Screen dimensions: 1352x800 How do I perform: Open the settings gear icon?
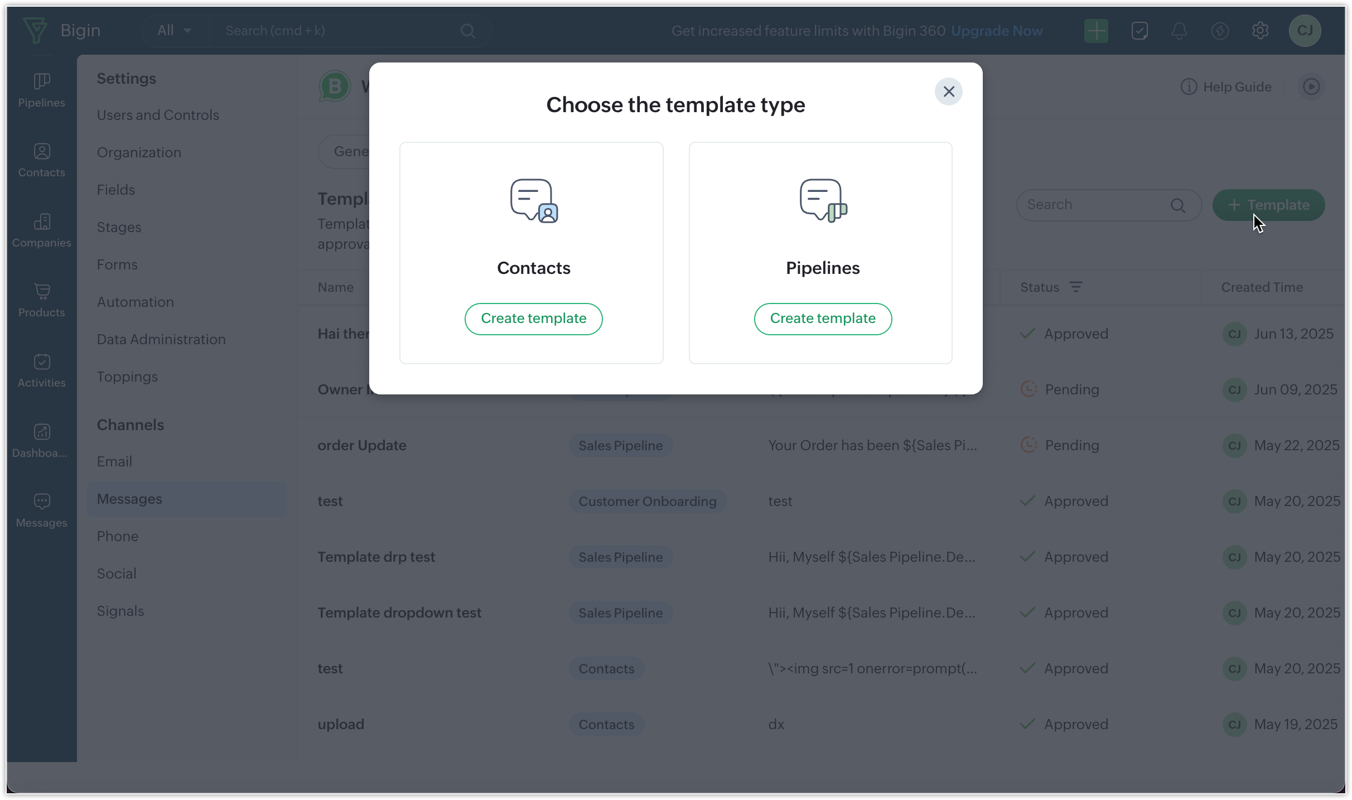point(1260,31)
